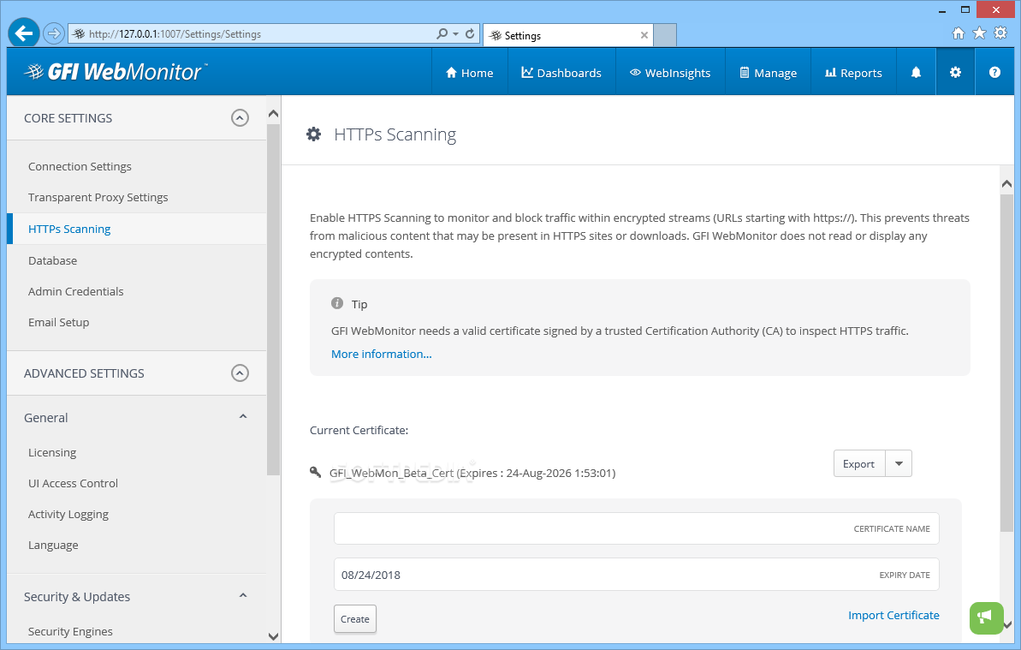1021x650 pixels.
Task: Open the Reports menu
Action: pyautogui.click(x=853, y=73)
